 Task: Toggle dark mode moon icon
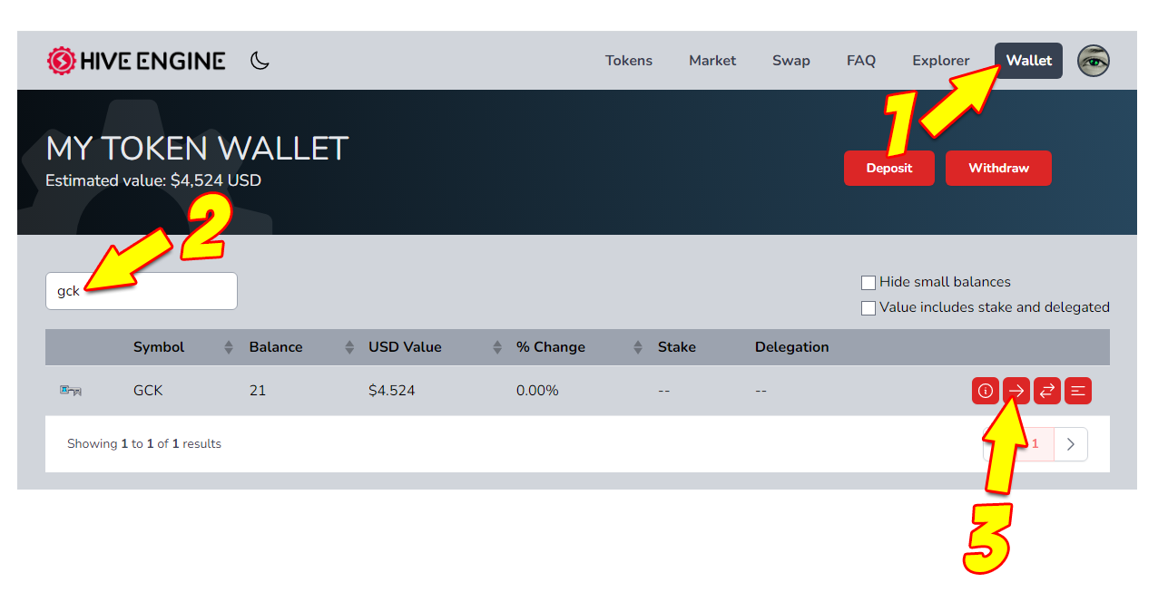[x=260, y=61]
